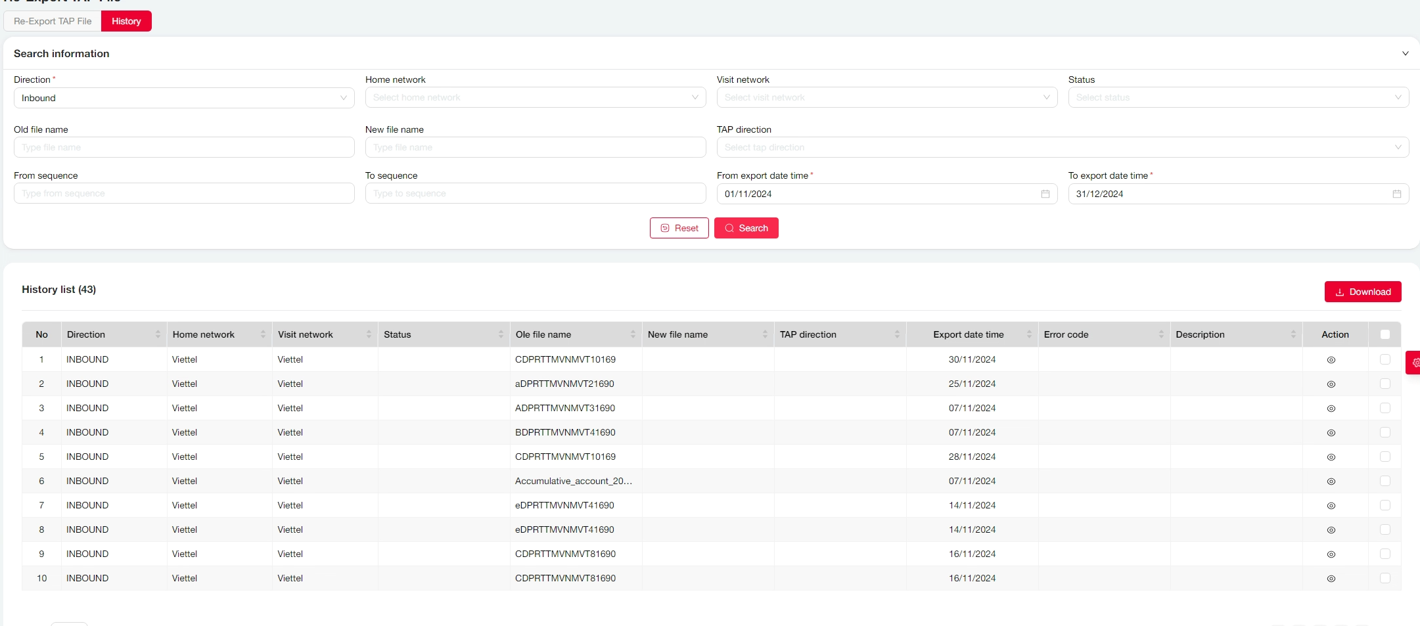Open the Direction dropdown showing Inbound
This screenshot has height=626, width=1420.
click(x=184, y=98)
